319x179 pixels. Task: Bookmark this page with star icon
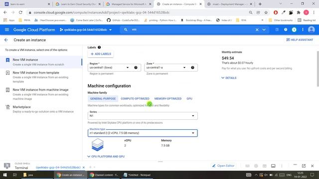(x=266, y=12)
